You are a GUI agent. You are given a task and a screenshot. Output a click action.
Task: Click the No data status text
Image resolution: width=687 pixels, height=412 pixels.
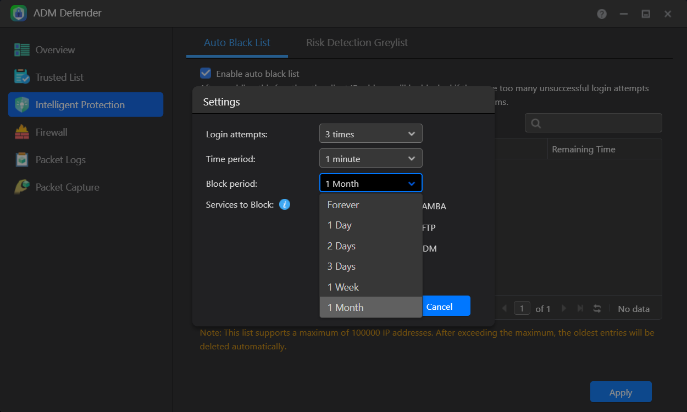634,309
